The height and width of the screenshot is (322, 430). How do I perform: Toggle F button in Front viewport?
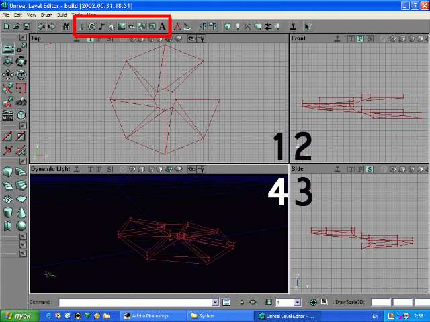(360, 39)
